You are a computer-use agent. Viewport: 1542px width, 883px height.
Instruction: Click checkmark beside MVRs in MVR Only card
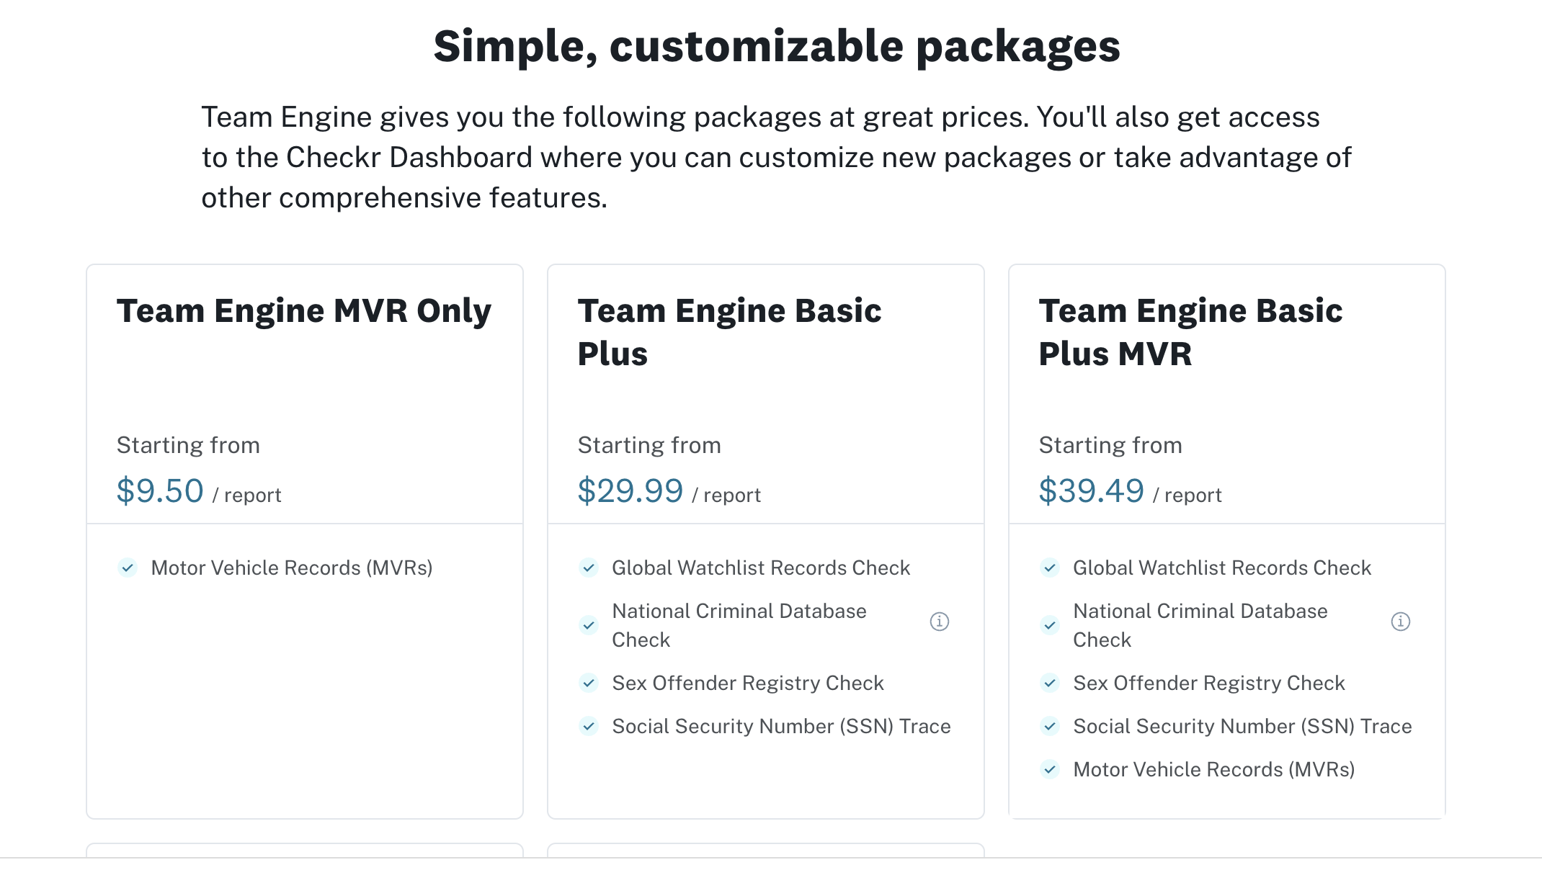[x=128, y=568]
